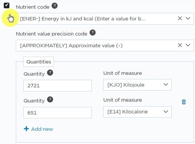
Task: Focus the quantity field containing 651
Action: tap(58, 113)
